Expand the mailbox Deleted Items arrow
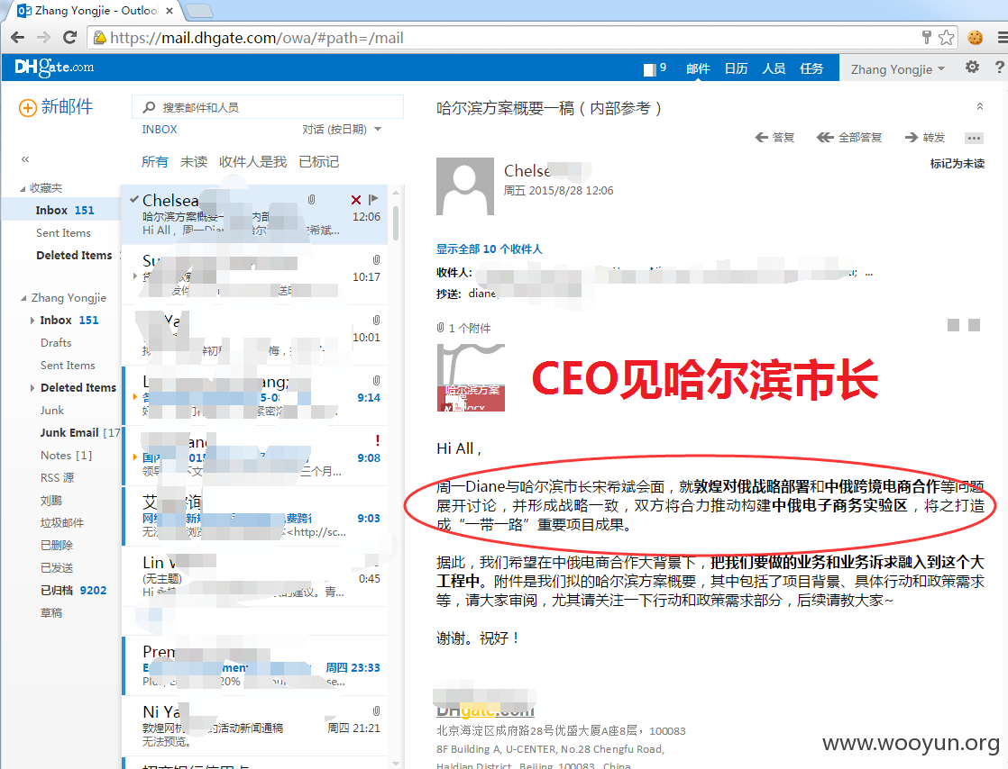Viewport: 1008px width, 769px height. tap(32, 388)
